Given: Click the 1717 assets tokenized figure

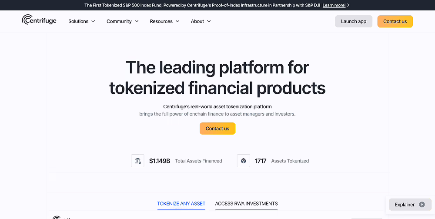Looking at the screenshot, I should click(x=261, y=161).
